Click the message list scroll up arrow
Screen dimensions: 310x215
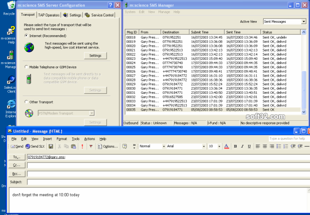point(304,32)
